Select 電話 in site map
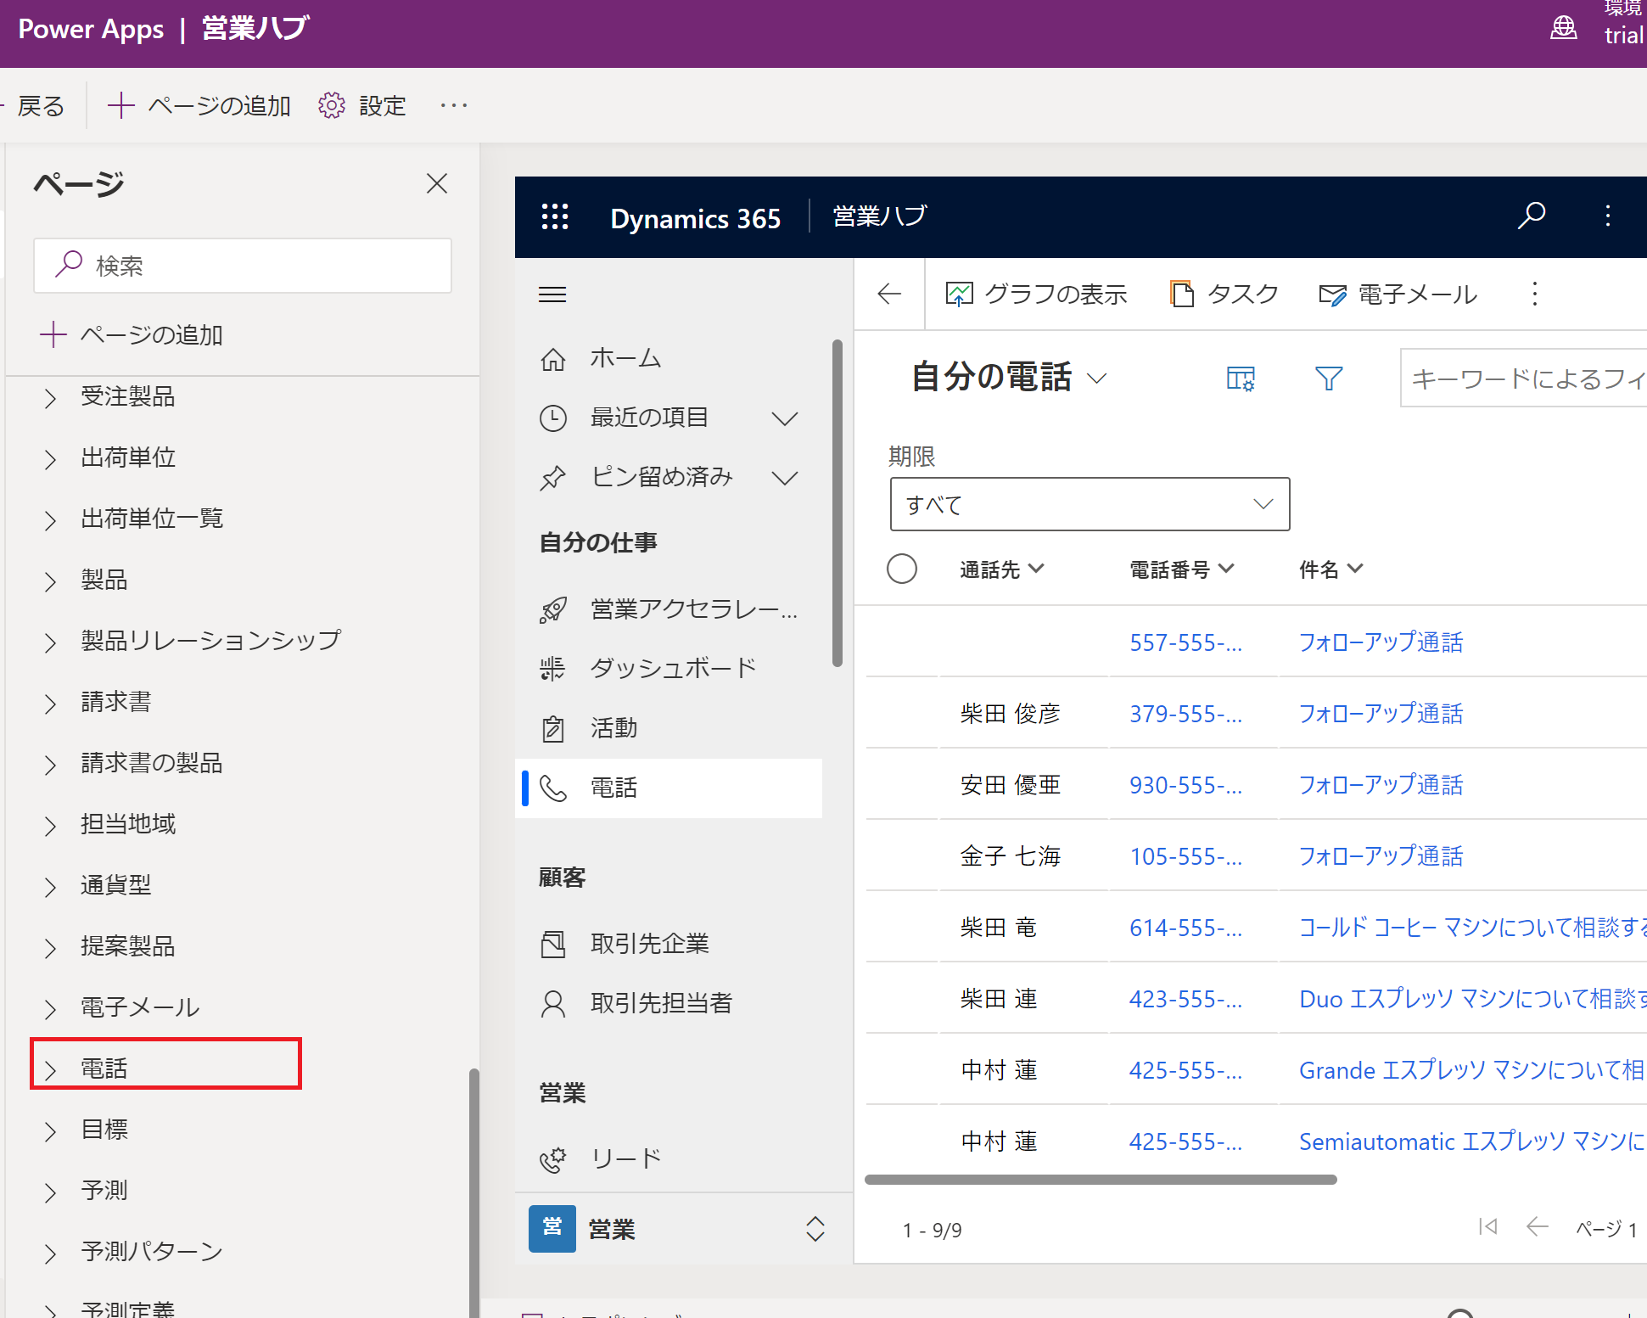 (x=669, y=788)
